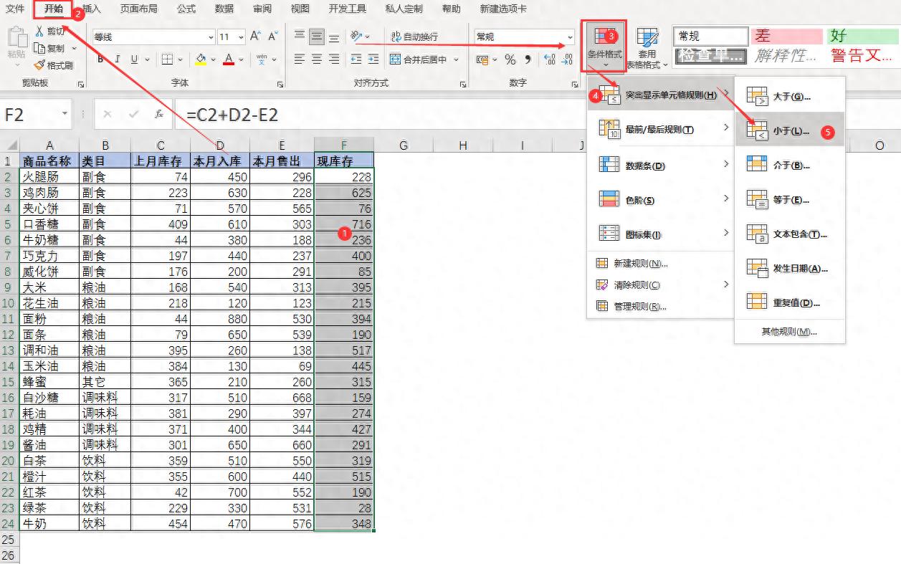Open the 页面布局 ribbon tab
This screenshot has width=901, height=564.
coord(139,9)
